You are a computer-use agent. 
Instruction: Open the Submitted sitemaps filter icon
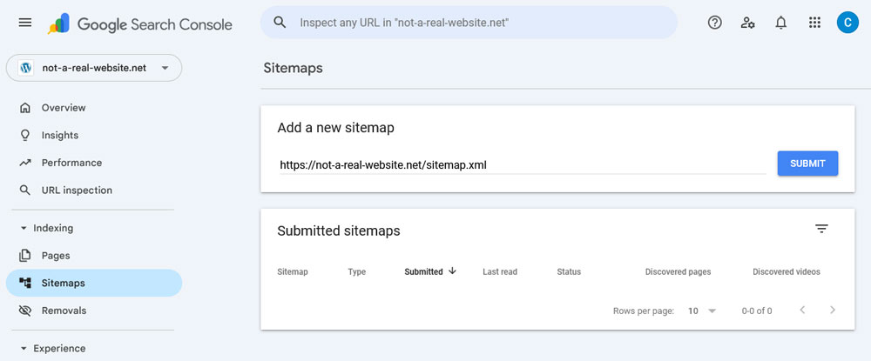coord(821,229)
